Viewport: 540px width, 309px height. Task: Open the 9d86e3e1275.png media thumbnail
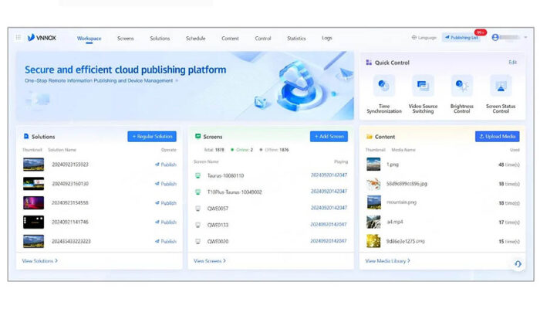coord(373,241)
